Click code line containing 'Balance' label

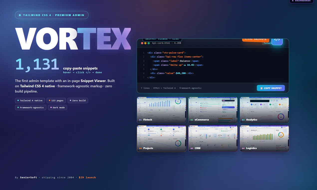click(176, 61)
